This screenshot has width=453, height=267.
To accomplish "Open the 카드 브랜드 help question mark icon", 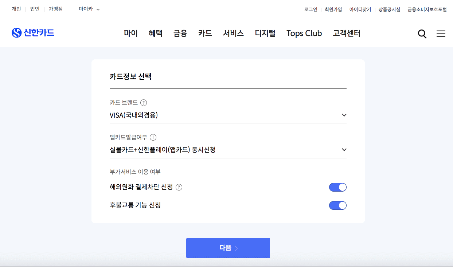I will [x=144, y=103].
